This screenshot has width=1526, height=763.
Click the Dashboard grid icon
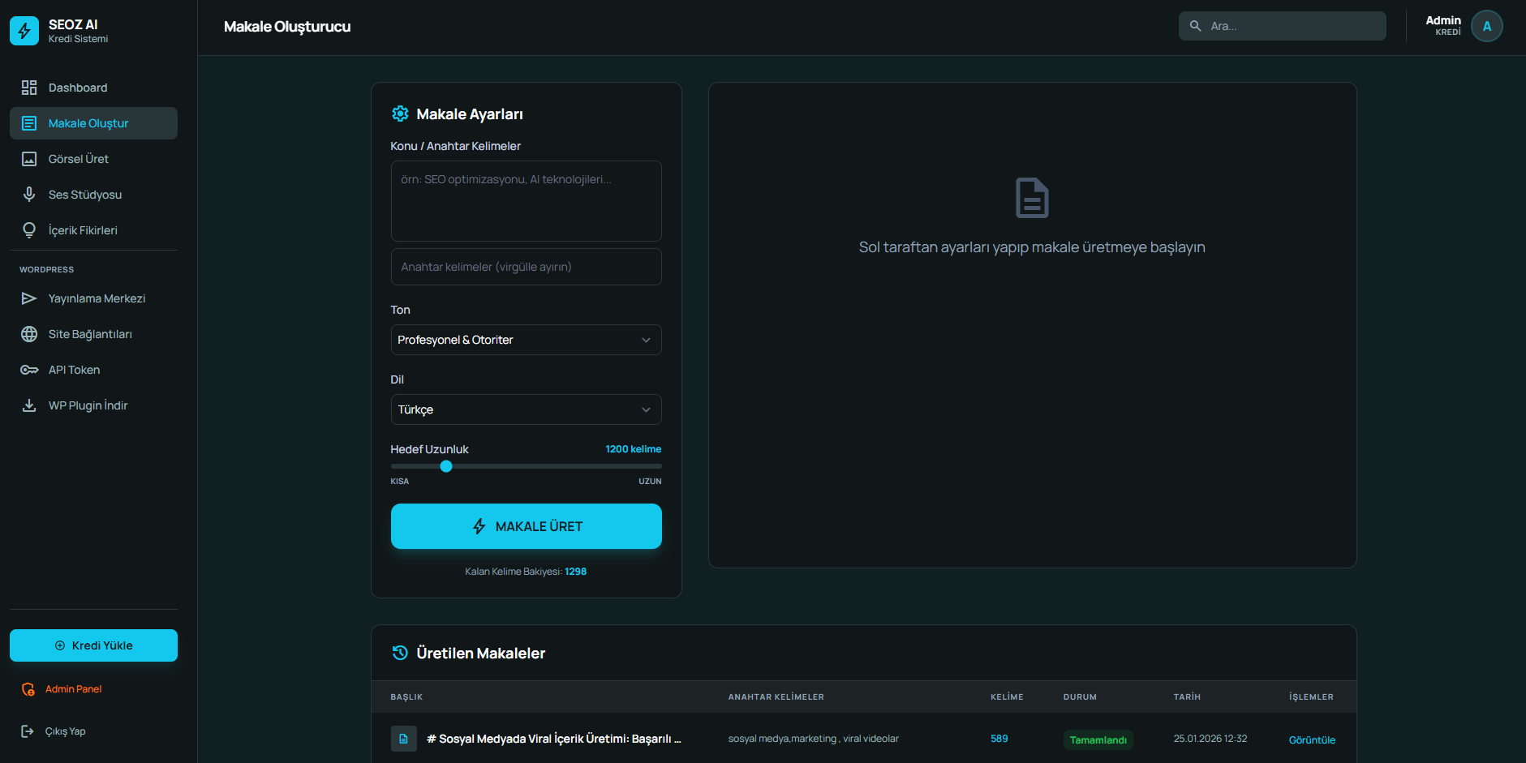pyautogui.click(x=29, y=88)
